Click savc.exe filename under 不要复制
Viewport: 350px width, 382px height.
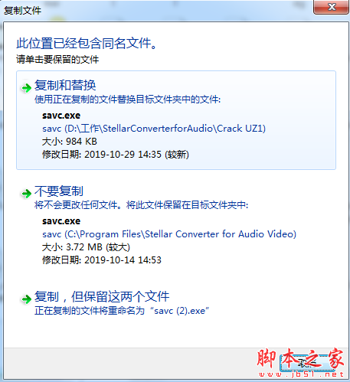coord(61,221)
